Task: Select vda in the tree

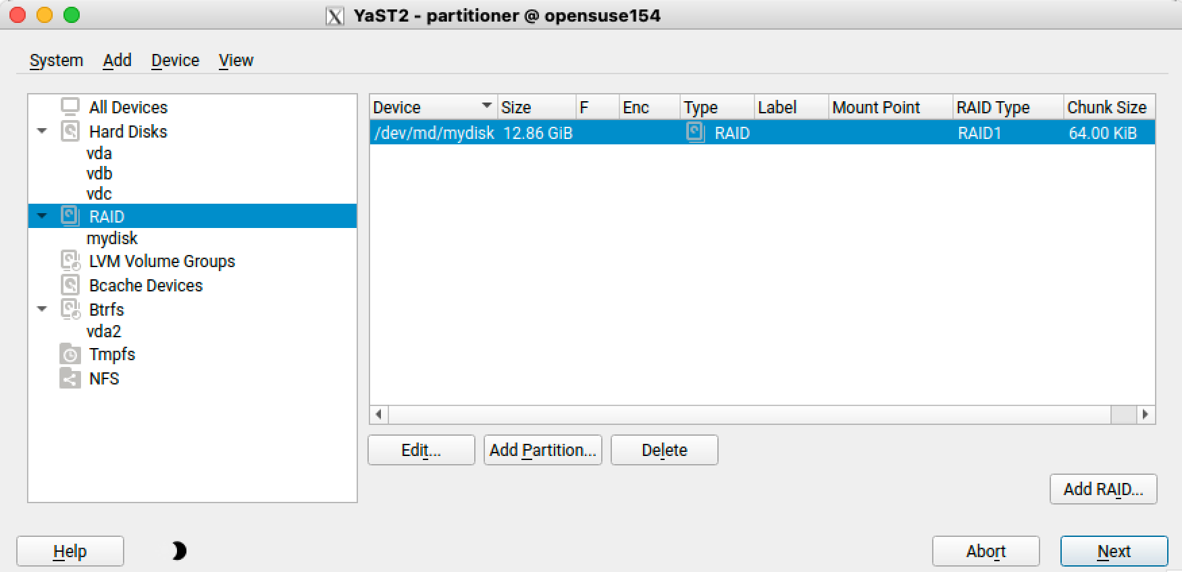Action: point(99,153)
